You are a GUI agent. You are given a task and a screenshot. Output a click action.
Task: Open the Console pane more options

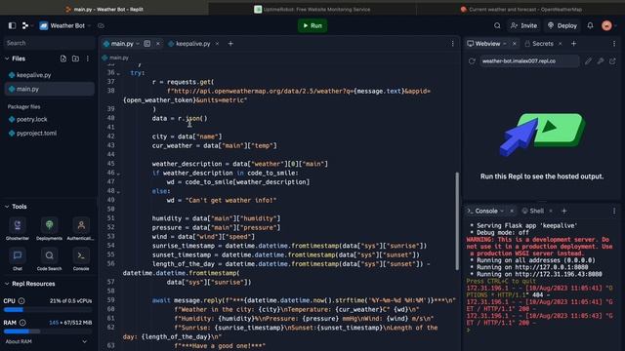click(614, 211)
